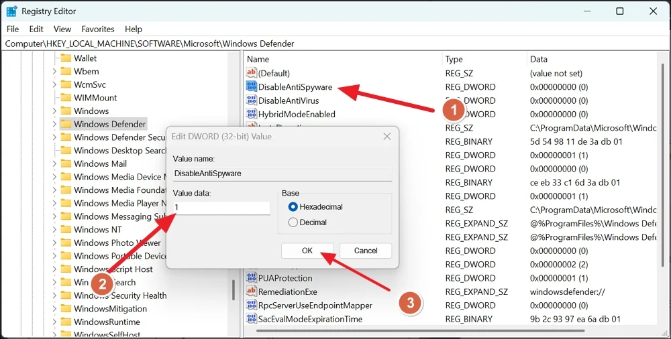The height and width of the screenshot is (339, 671).
Task: Open the View menu
Action: coord(62,29)
